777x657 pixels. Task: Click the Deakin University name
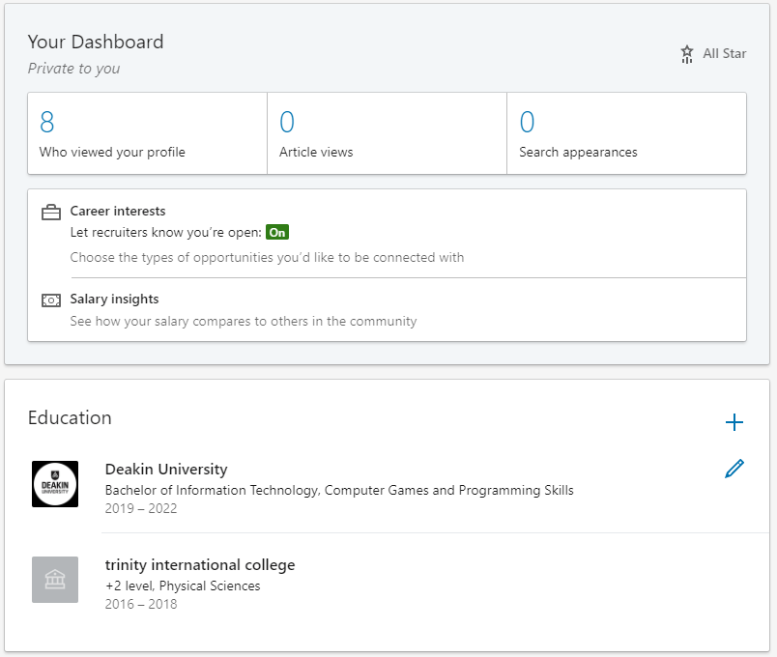coord(166,470)
